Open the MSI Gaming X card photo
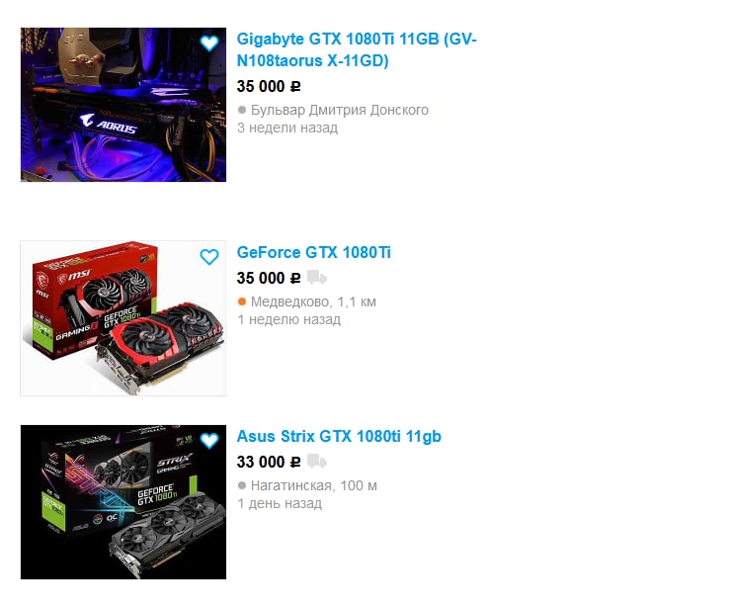This screenshot has width=734, height=603. coord(123,318)
